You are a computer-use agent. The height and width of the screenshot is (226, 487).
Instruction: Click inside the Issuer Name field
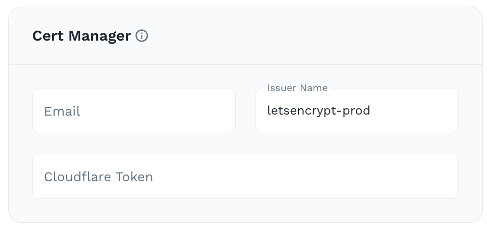coord(357,111)
